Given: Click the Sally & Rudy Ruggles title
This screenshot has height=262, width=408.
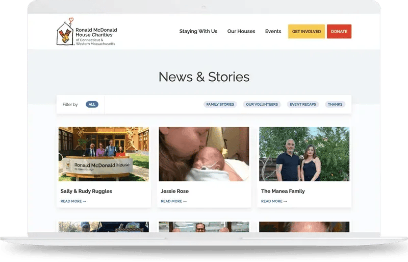Looking at the screenshot, I should pos(86,191).
